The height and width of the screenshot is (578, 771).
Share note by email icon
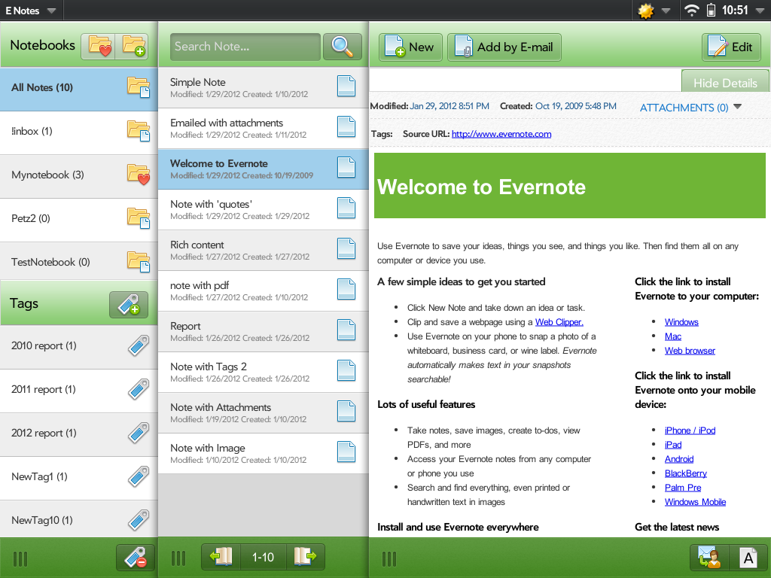point(709,558)
